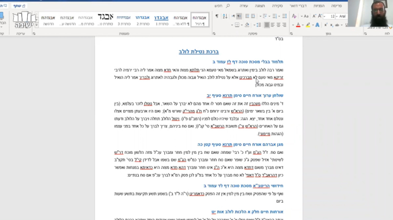Toggle Justify alignment

(266, 25)
